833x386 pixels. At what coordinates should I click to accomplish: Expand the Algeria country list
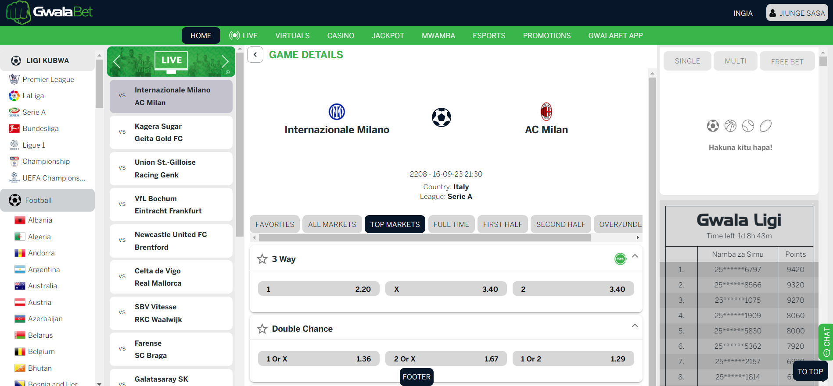(x=39, y=237)
